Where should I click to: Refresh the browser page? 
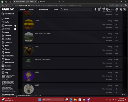coord(7,5)
